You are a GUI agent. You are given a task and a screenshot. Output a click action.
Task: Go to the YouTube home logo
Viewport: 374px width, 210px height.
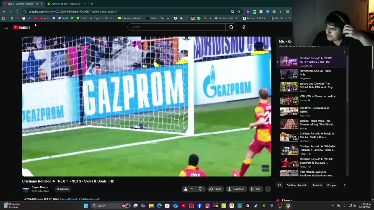pyautogui.click(x=22, y=27)
